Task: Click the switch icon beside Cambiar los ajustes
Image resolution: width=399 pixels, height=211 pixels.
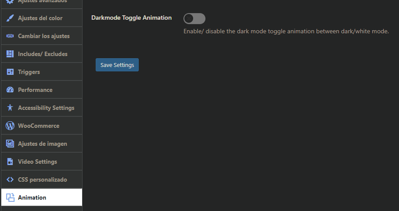Action: [x=10, y=36]
